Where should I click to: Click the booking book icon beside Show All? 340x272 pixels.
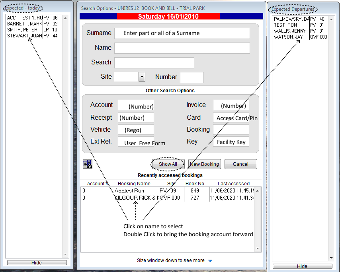click(87, 164)
